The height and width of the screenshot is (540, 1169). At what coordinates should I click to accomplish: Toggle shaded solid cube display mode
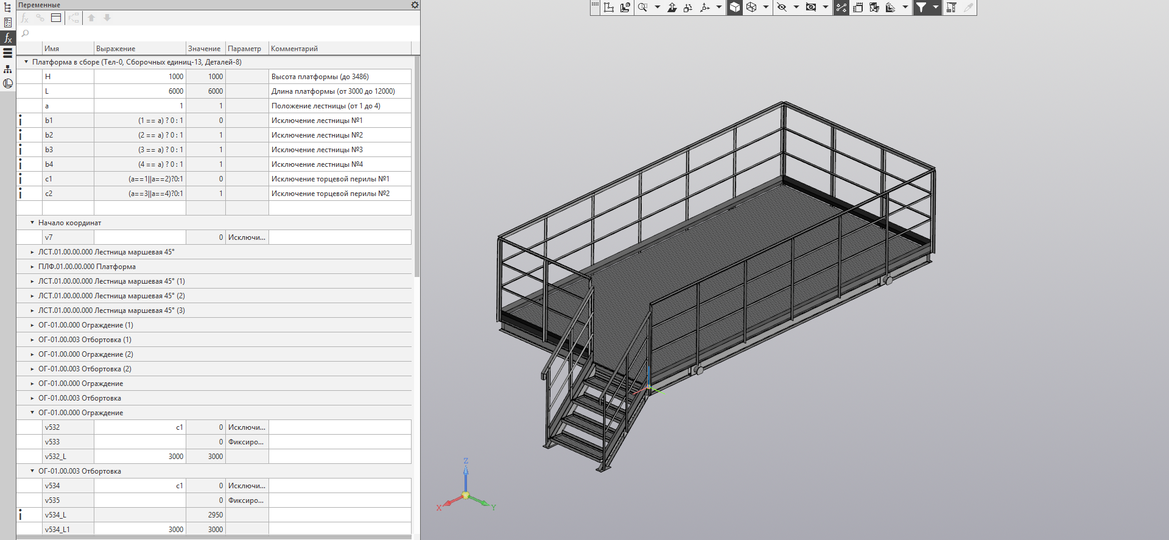(x=735, y=7)
